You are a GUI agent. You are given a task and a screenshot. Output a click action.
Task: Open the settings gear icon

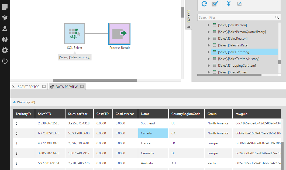coord(5,50)
